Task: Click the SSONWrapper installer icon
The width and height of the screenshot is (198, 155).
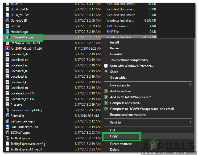Action: [7, 133]
